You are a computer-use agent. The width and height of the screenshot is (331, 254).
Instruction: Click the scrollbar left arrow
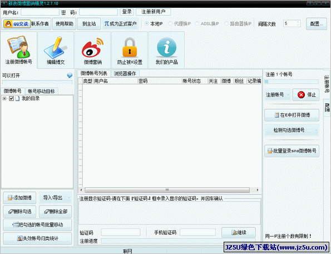point(81,190)
